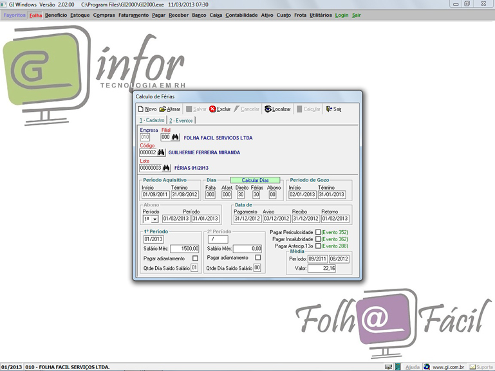Toggle 2º Período Pagar adiantamento checkbox
This screenshot has height=371, width=495.
[258, 258]
